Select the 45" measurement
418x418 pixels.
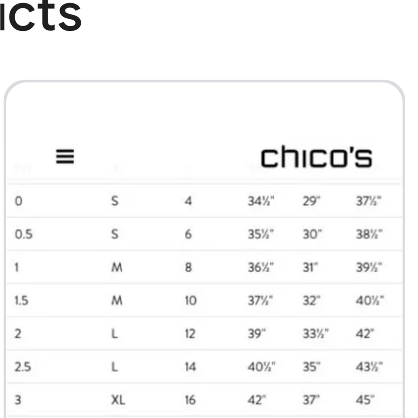point(365,400)
